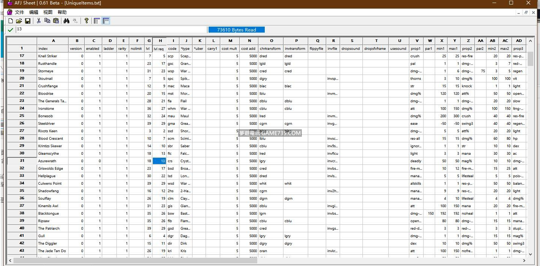Screen dimensions: 540x266
Task: Open the 视图 menu
Action: tap(48, 12)
